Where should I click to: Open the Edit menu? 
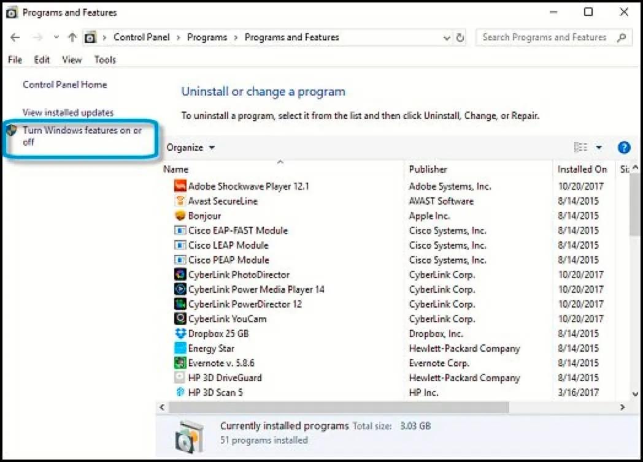point(42,60)
